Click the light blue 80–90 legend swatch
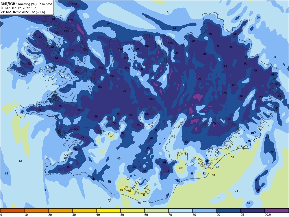 205,211
